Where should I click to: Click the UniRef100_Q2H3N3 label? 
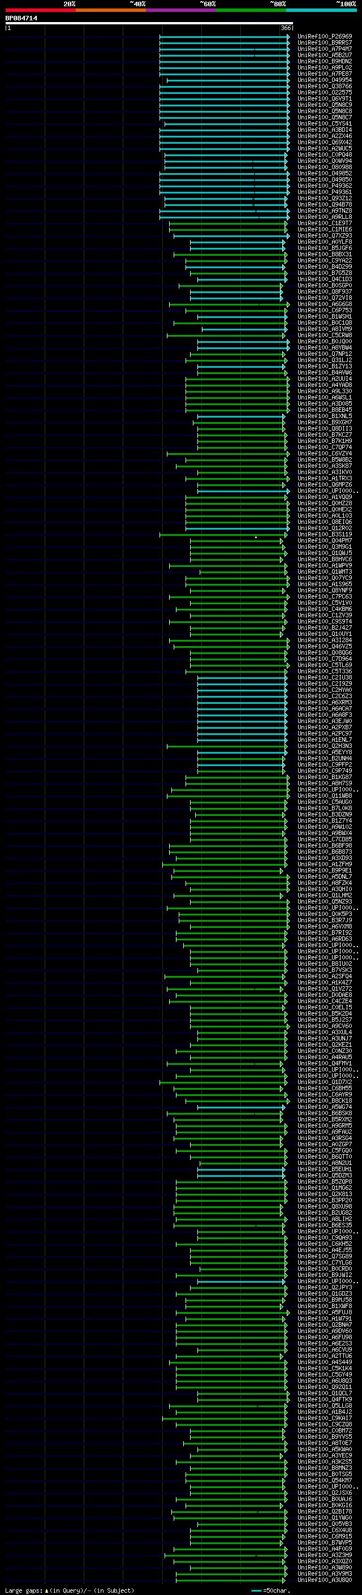click(x=325, y=746)
